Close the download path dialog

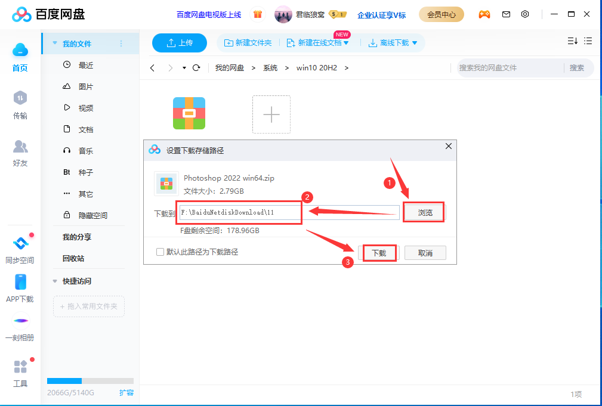[x=449, y=146]
